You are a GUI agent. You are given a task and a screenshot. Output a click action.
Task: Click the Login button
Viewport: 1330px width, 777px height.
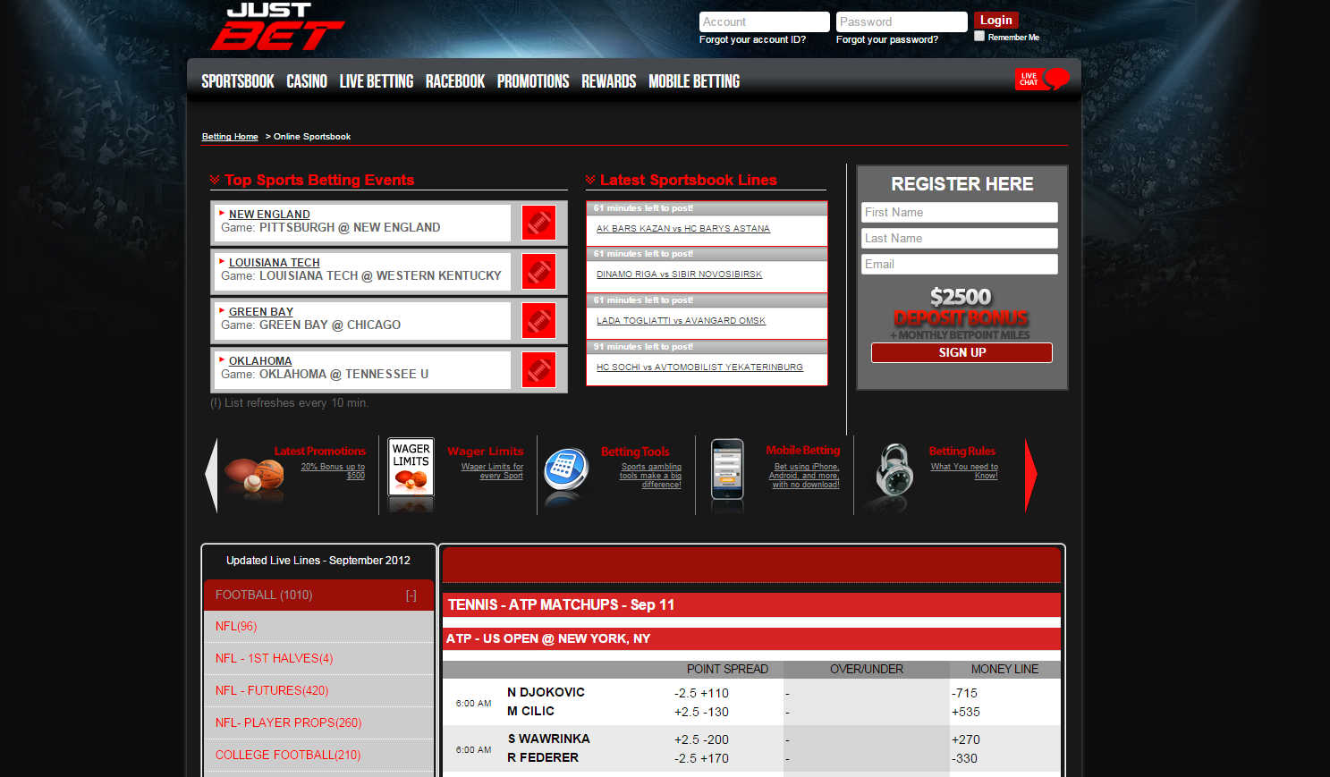995,20
